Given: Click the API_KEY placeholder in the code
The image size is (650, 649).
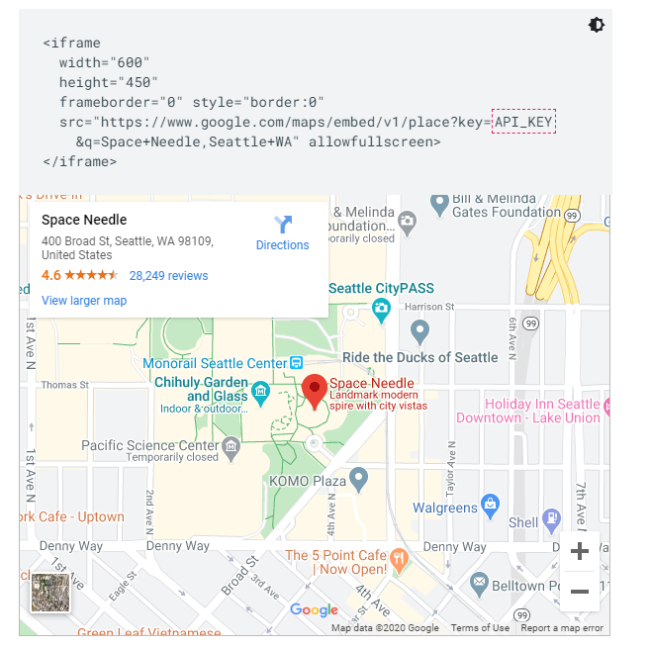Looking at the screenshot, I should 523,122.
